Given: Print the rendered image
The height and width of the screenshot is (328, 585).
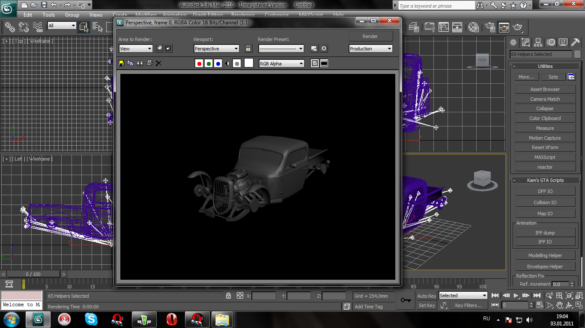Looking at the screenshot, I should [x=149, y=63].
